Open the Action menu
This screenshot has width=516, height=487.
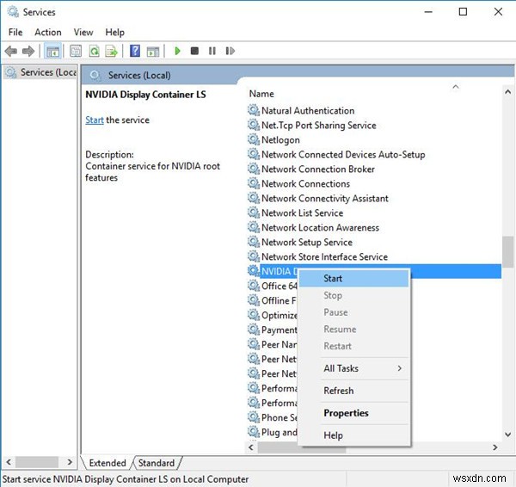coord(48,33)
